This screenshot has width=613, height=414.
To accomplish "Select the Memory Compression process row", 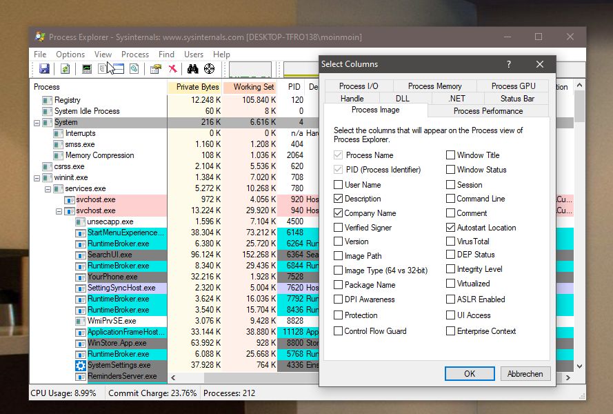I will (100, 155).
